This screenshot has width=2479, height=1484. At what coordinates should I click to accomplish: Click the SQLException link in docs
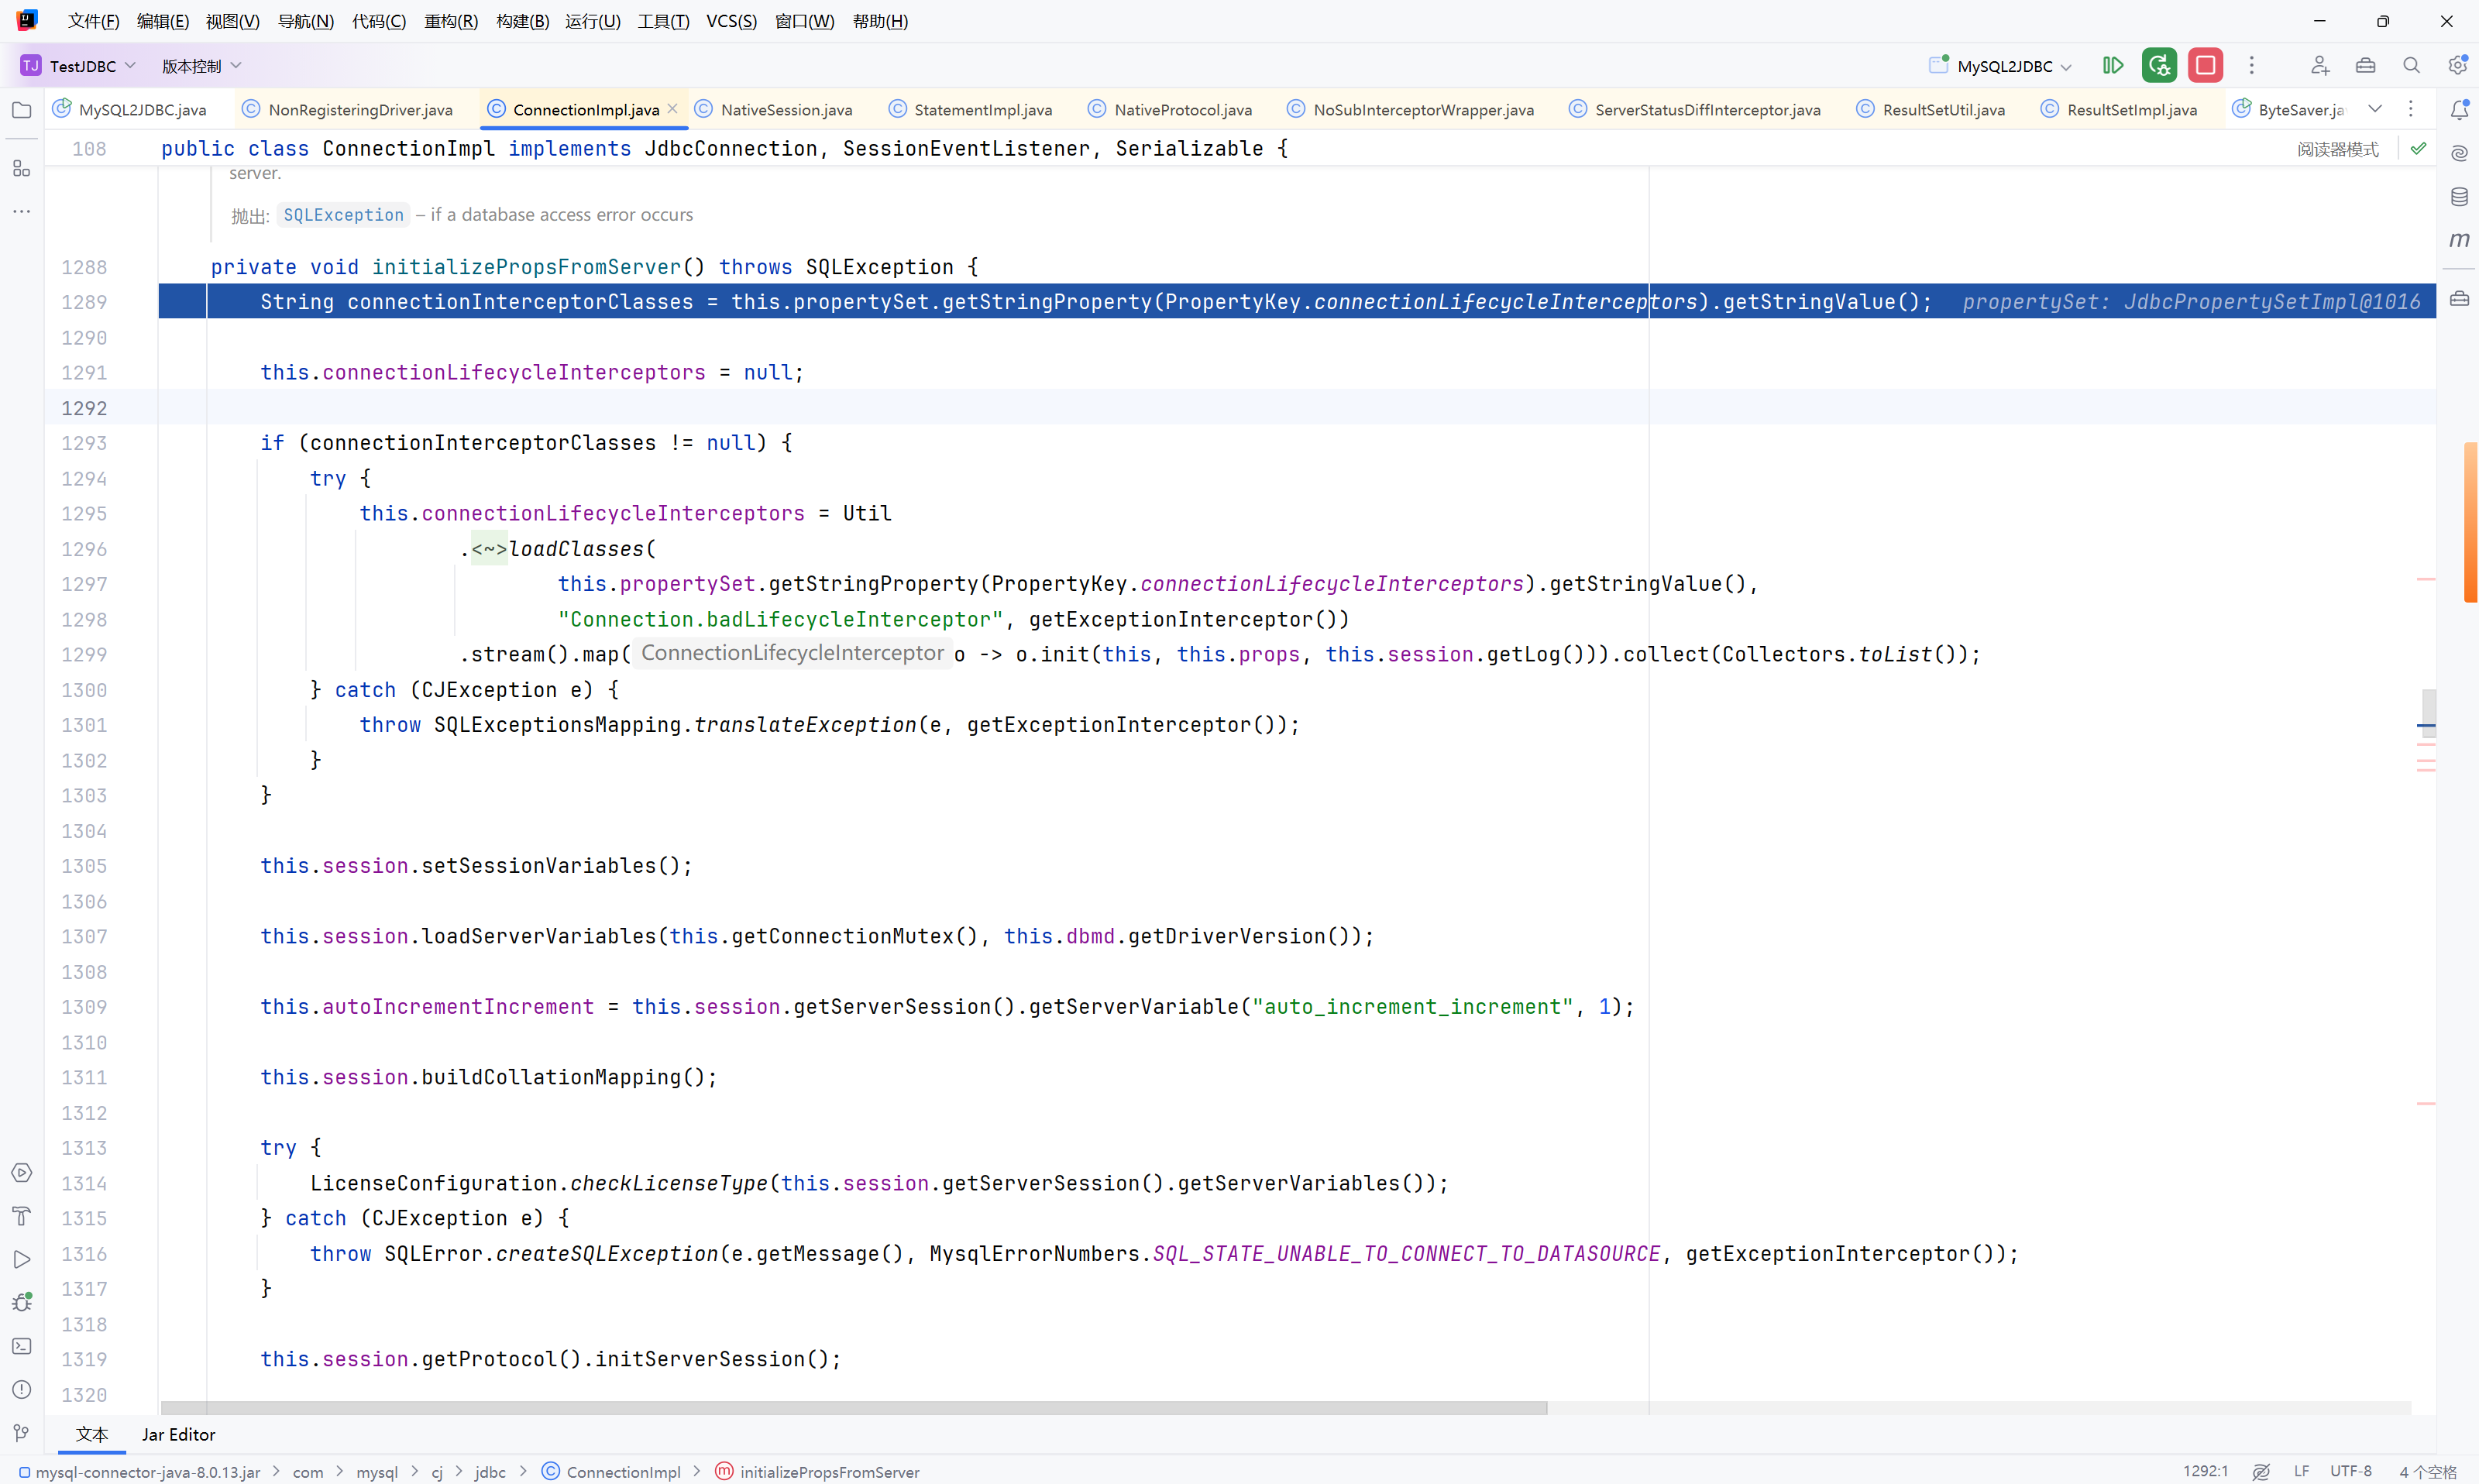[x=343, y=214]
